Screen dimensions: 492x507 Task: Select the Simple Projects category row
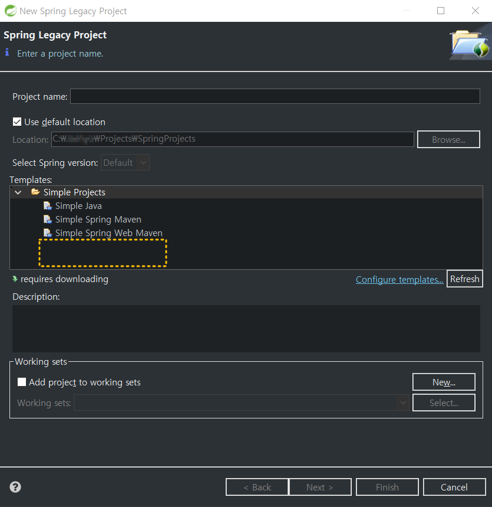(246, 192)
